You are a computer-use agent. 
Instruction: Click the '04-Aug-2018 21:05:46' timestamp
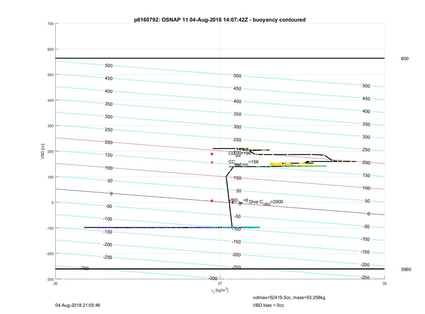click(78, 305)
